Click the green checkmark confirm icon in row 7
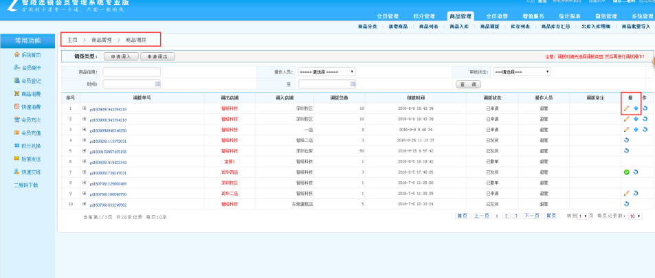Image resolution: width=655 pixels, height=278 pixels. tap(626, 172)
